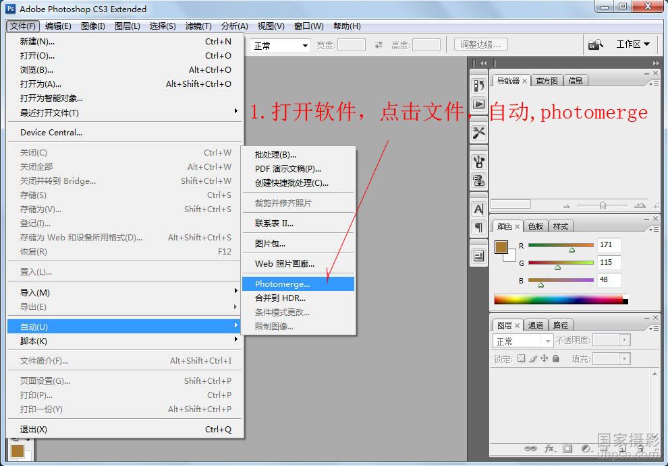Open the Character panel 'A' icon
The image size is (668, 466).
tap(478, 209)
